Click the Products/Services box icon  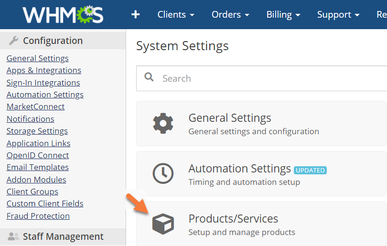(x=163, y=224)
